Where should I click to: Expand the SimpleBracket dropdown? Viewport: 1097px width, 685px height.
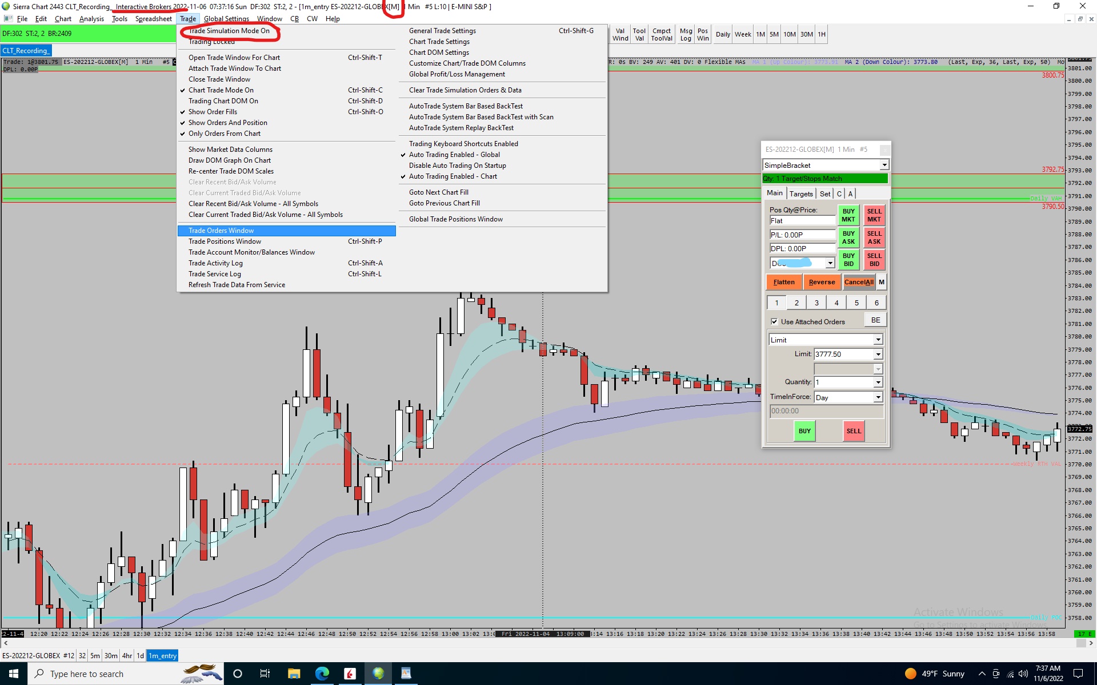pos(884,166)
